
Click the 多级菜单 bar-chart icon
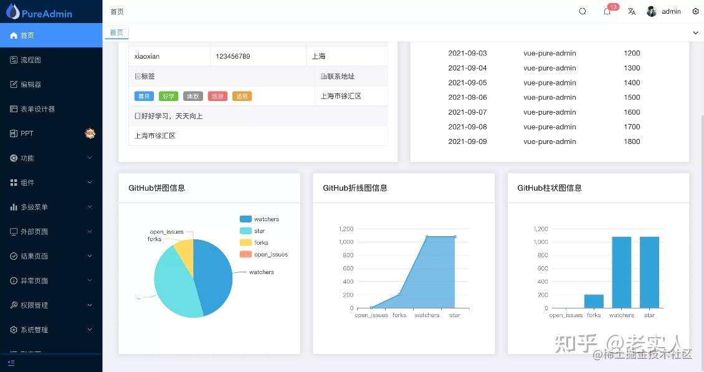tap(14, 207)
